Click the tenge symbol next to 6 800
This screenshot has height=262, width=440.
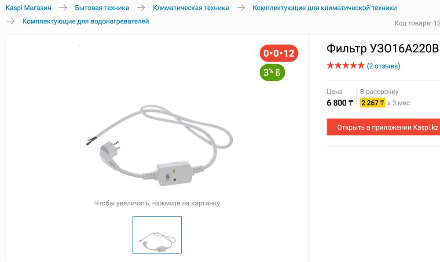click(x=351, y=103)
